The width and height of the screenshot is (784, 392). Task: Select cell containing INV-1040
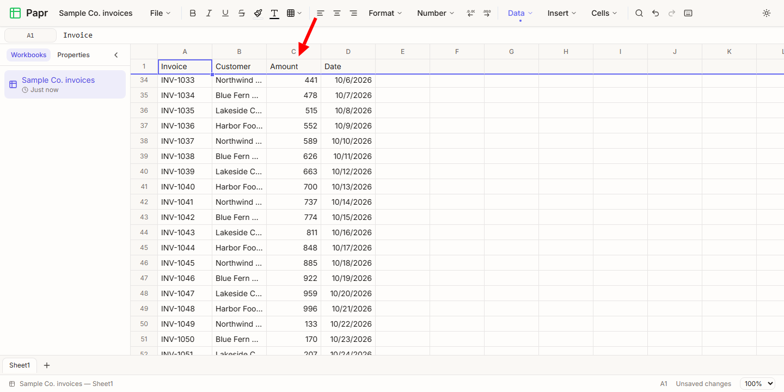(x=185, y=187)
